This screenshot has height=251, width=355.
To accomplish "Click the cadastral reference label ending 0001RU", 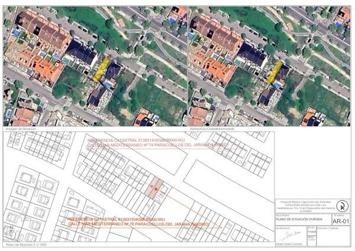I will pyautogui.click(x=118, y=219).
